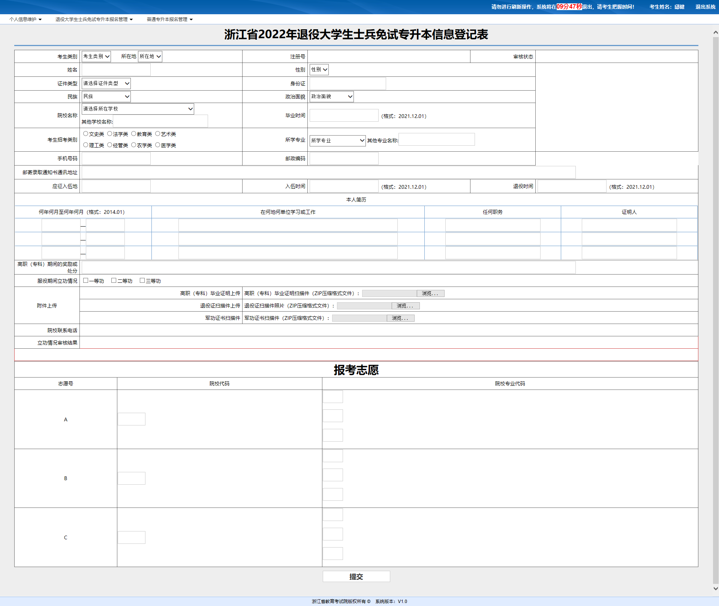The image size is (719, 606).
Task: Open the 政治面貌 dropdown list
Action: [x=331, y=97]
